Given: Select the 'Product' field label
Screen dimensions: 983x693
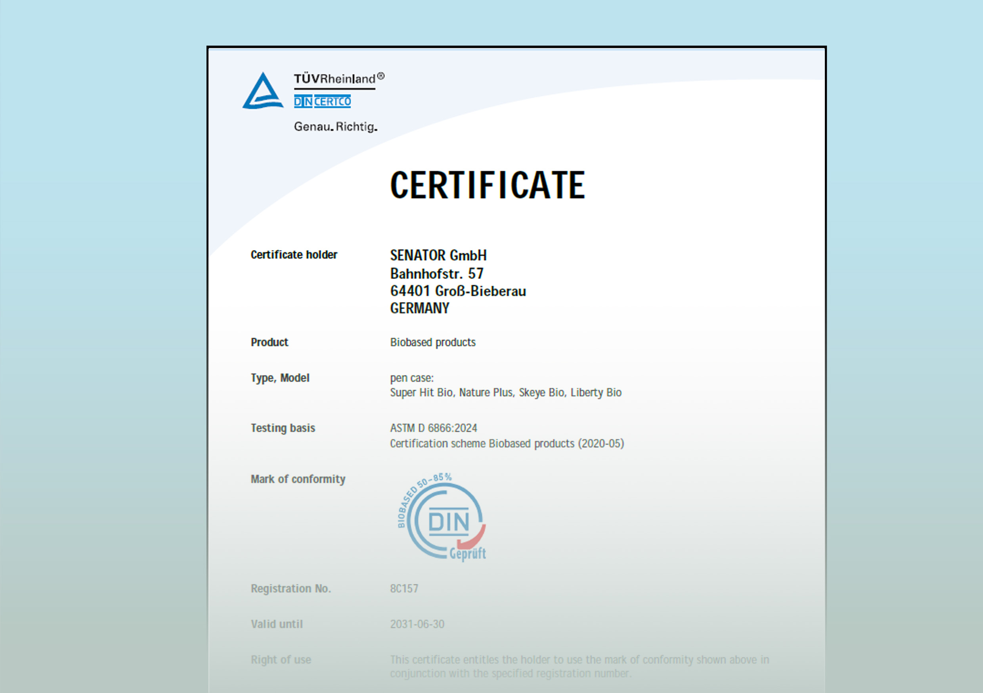Looking at the screenshot, I should pos(269,342).
